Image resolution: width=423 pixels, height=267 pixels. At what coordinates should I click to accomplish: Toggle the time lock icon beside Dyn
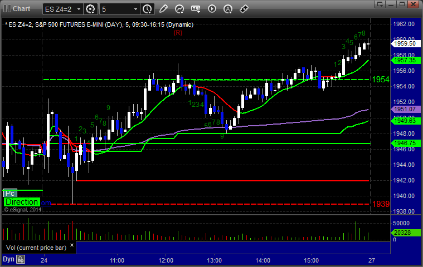click(x=21, y=259)
